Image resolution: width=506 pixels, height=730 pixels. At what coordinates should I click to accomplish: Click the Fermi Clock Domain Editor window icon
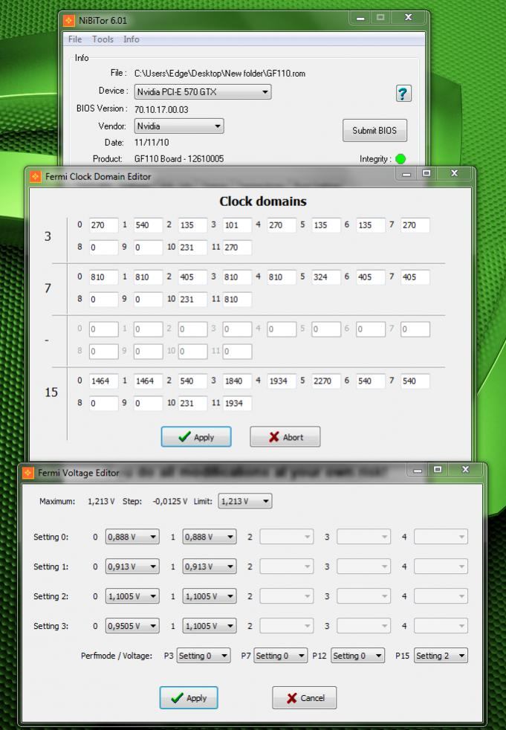[36, 176]
